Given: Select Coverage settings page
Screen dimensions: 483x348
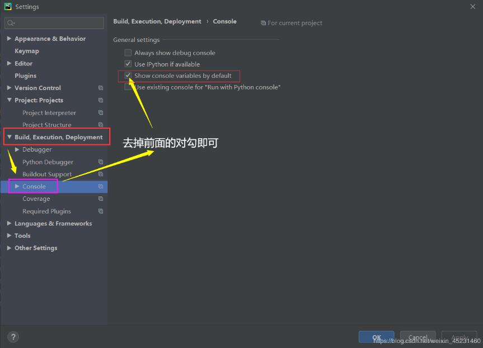Looking at the screenshot, I should point(36,199).
